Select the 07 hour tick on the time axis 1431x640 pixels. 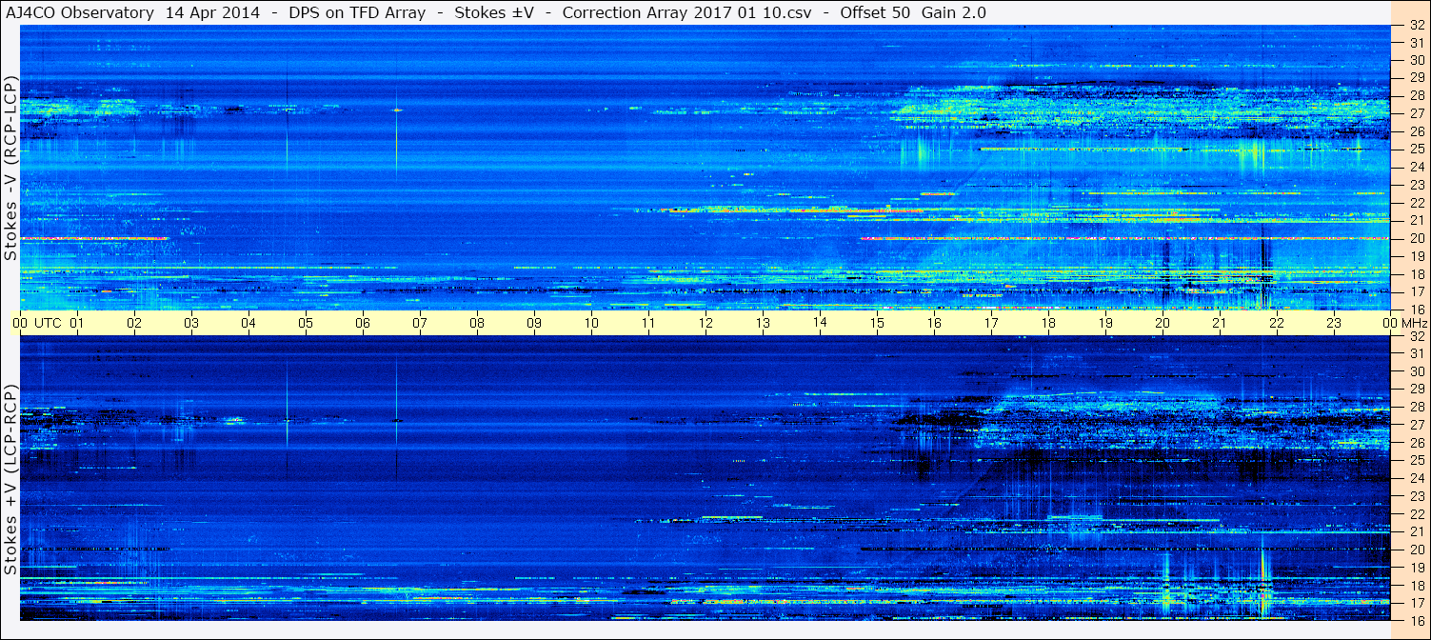click(x=420, y=323)
